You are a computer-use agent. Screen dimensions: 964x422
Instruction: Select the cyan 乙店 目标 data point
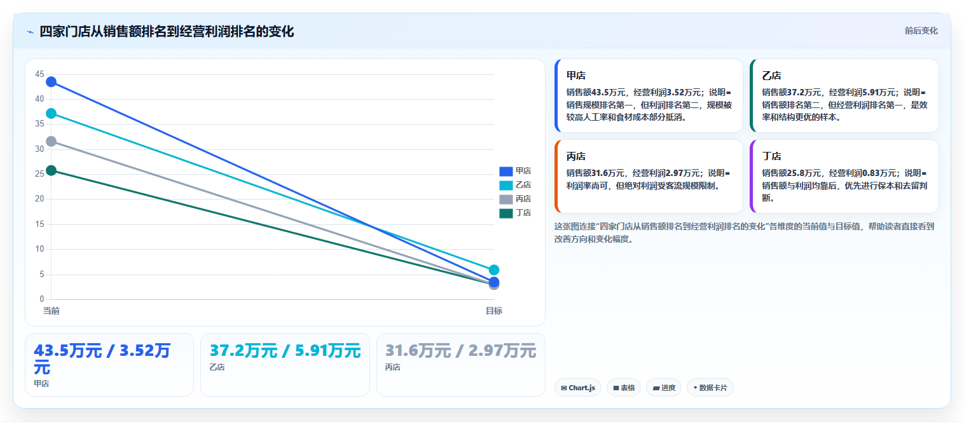(x=494, y=269)
